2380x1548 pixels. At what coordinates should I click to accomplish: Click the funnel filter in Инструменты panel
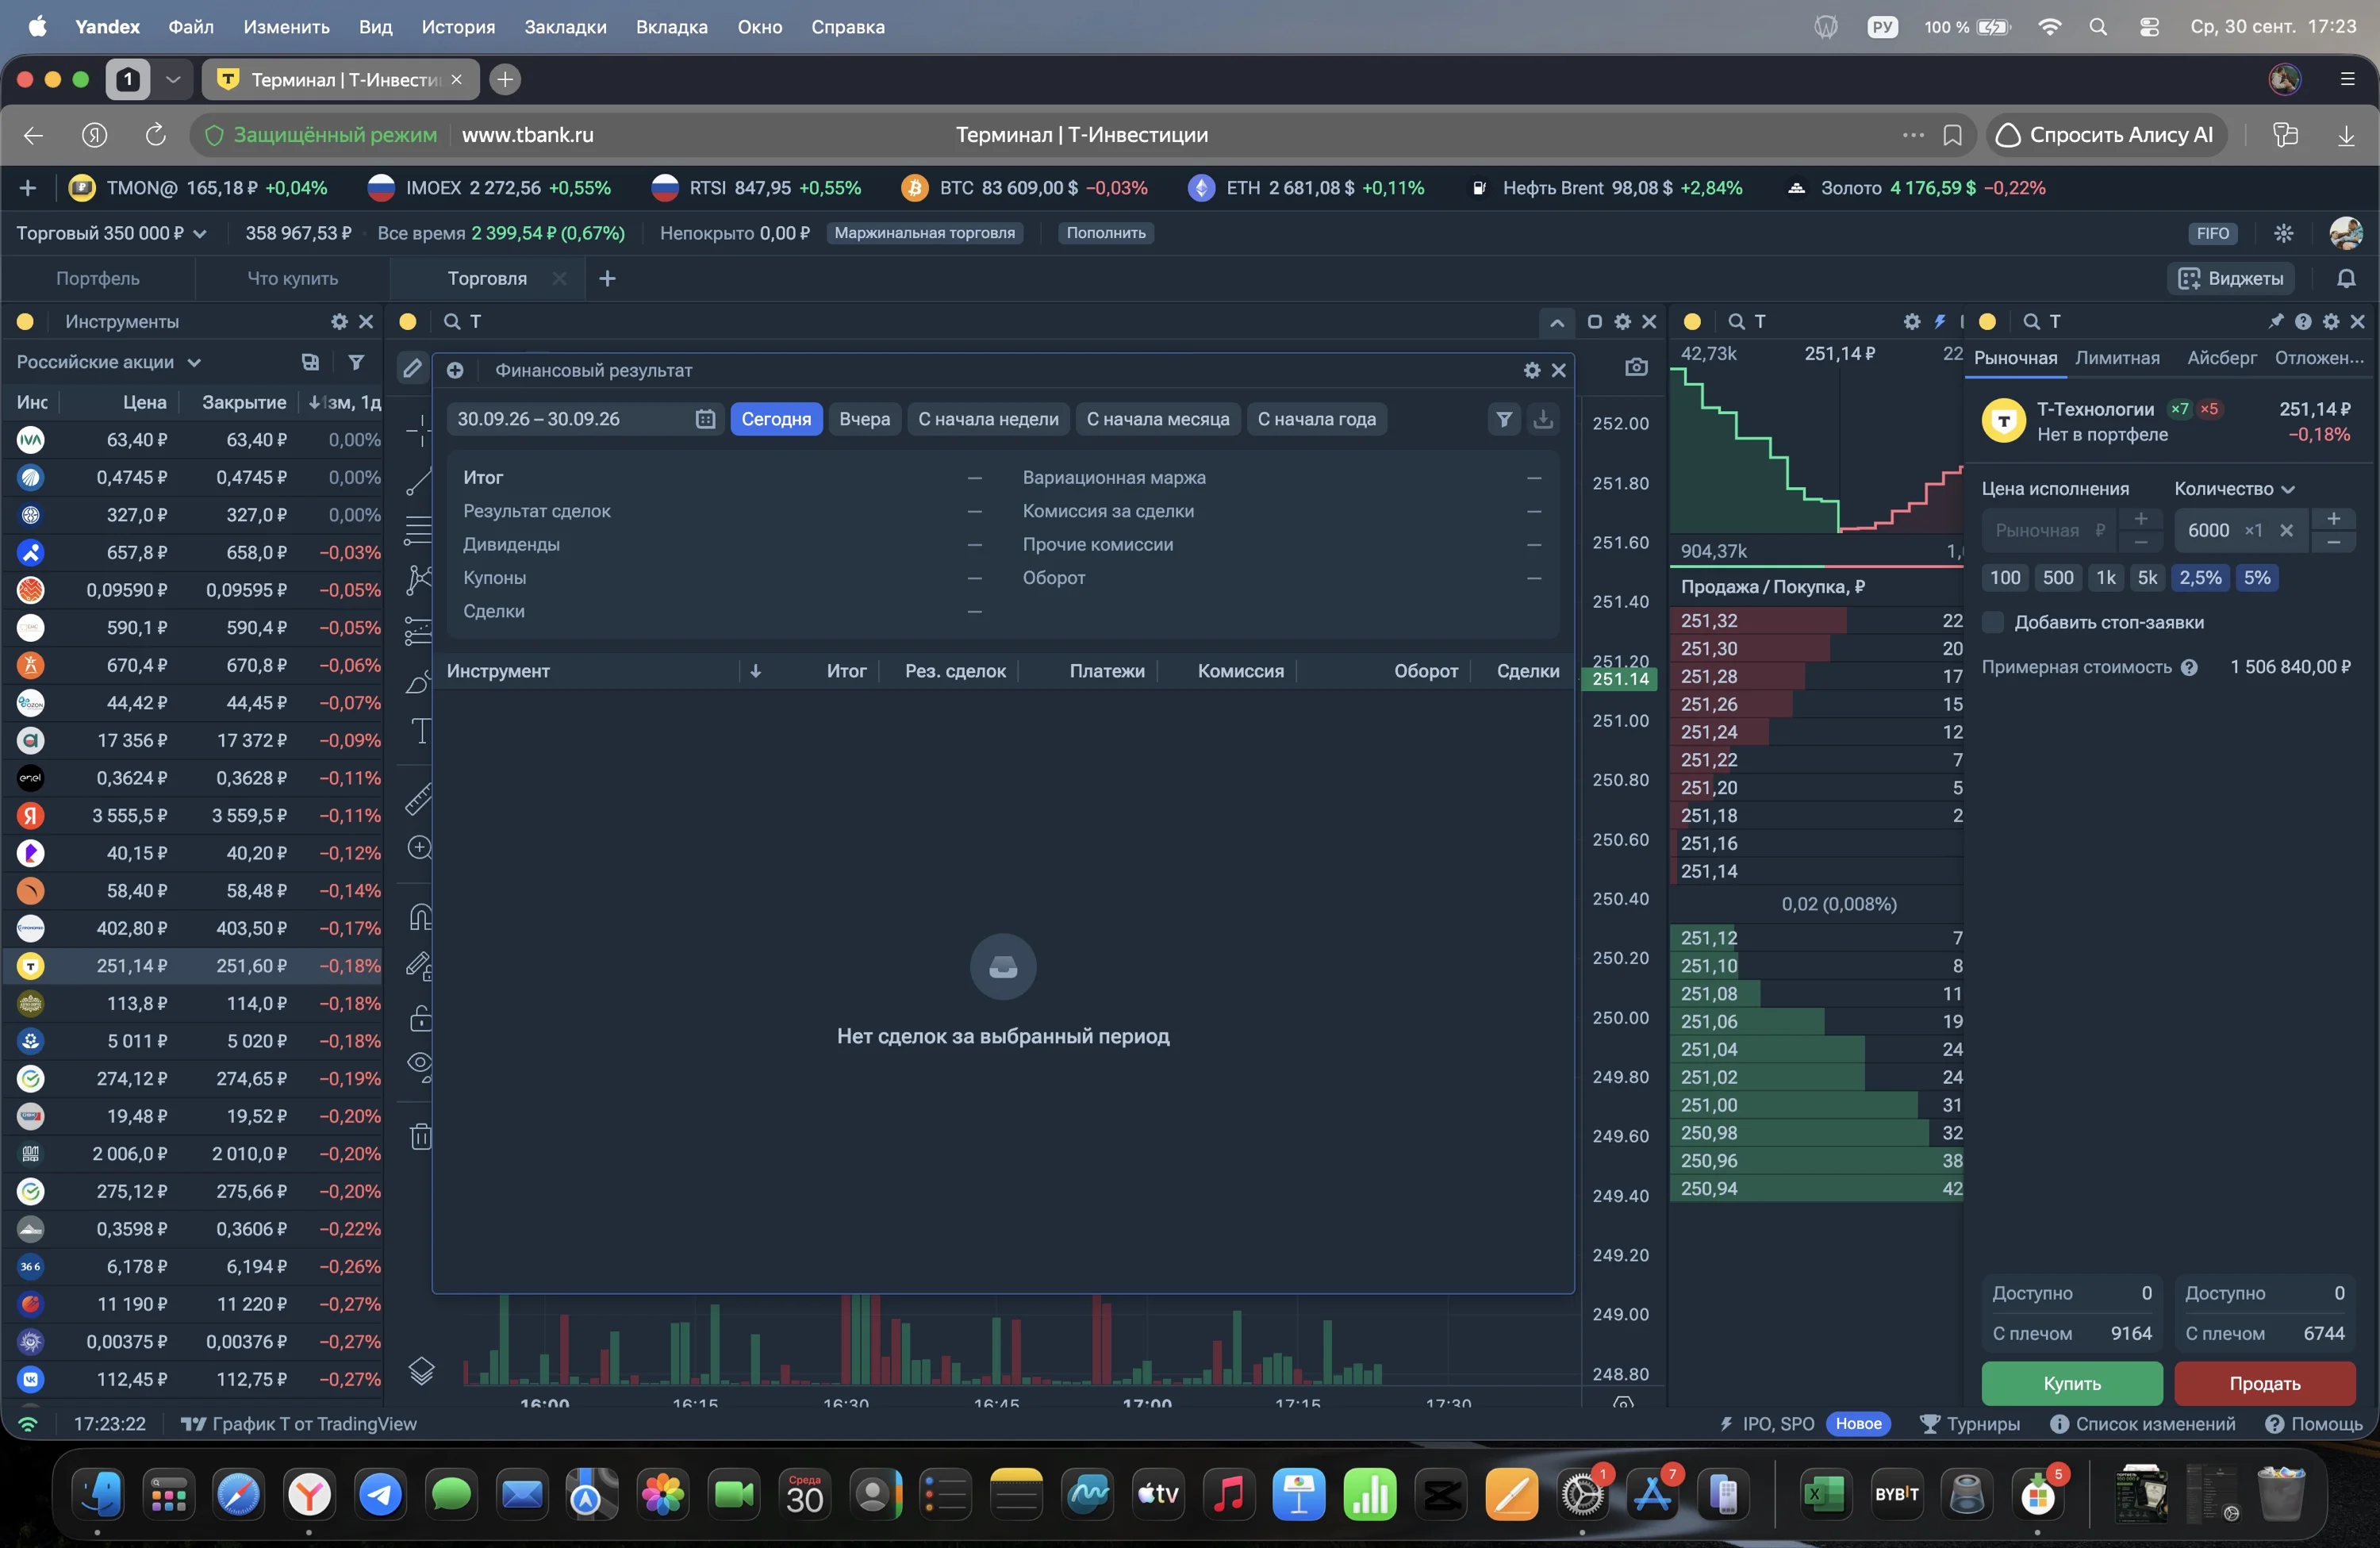coord(356,362)
